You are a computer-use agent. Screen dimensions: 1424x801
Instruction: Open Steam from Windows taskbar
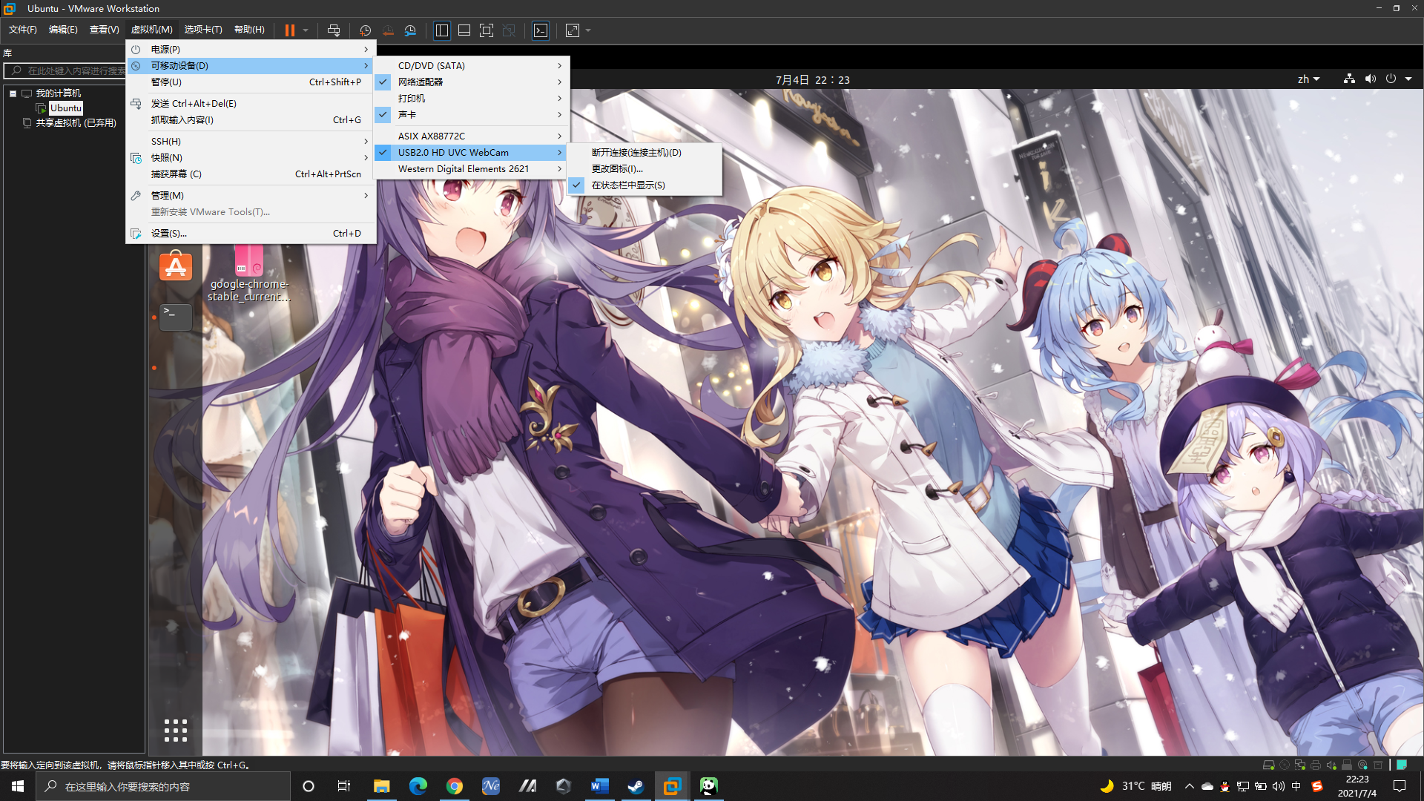click(636, 786)
